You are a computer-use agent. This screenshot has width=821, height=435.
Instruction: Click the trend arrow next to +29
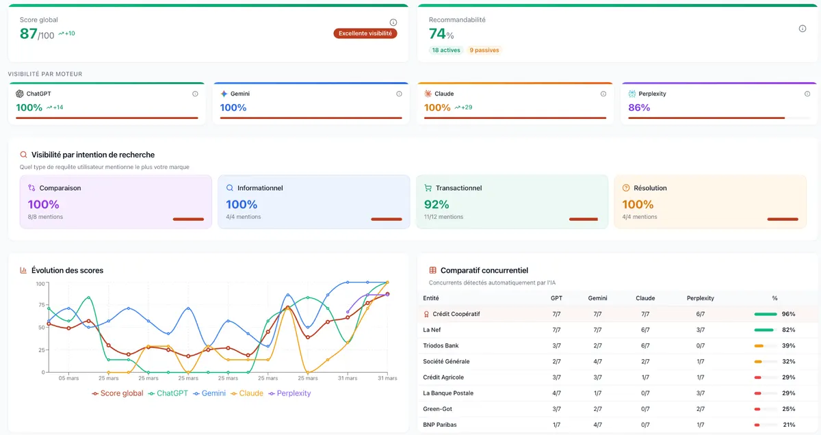coord(458,107)
